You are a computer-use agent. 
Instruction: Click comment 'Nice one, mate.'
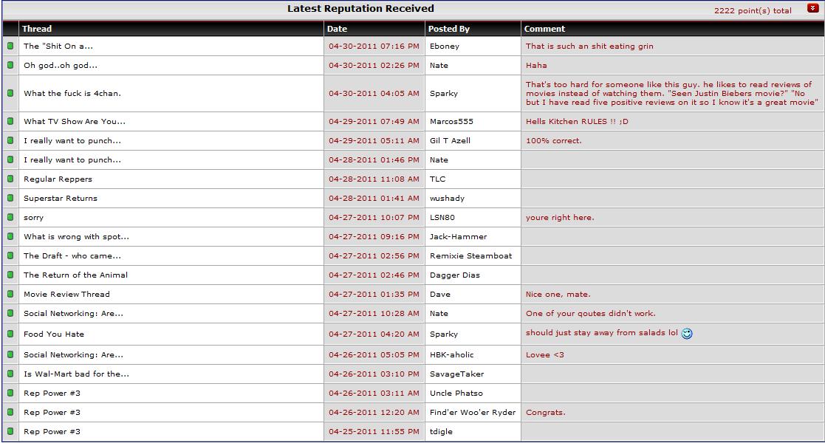(558, 294)
